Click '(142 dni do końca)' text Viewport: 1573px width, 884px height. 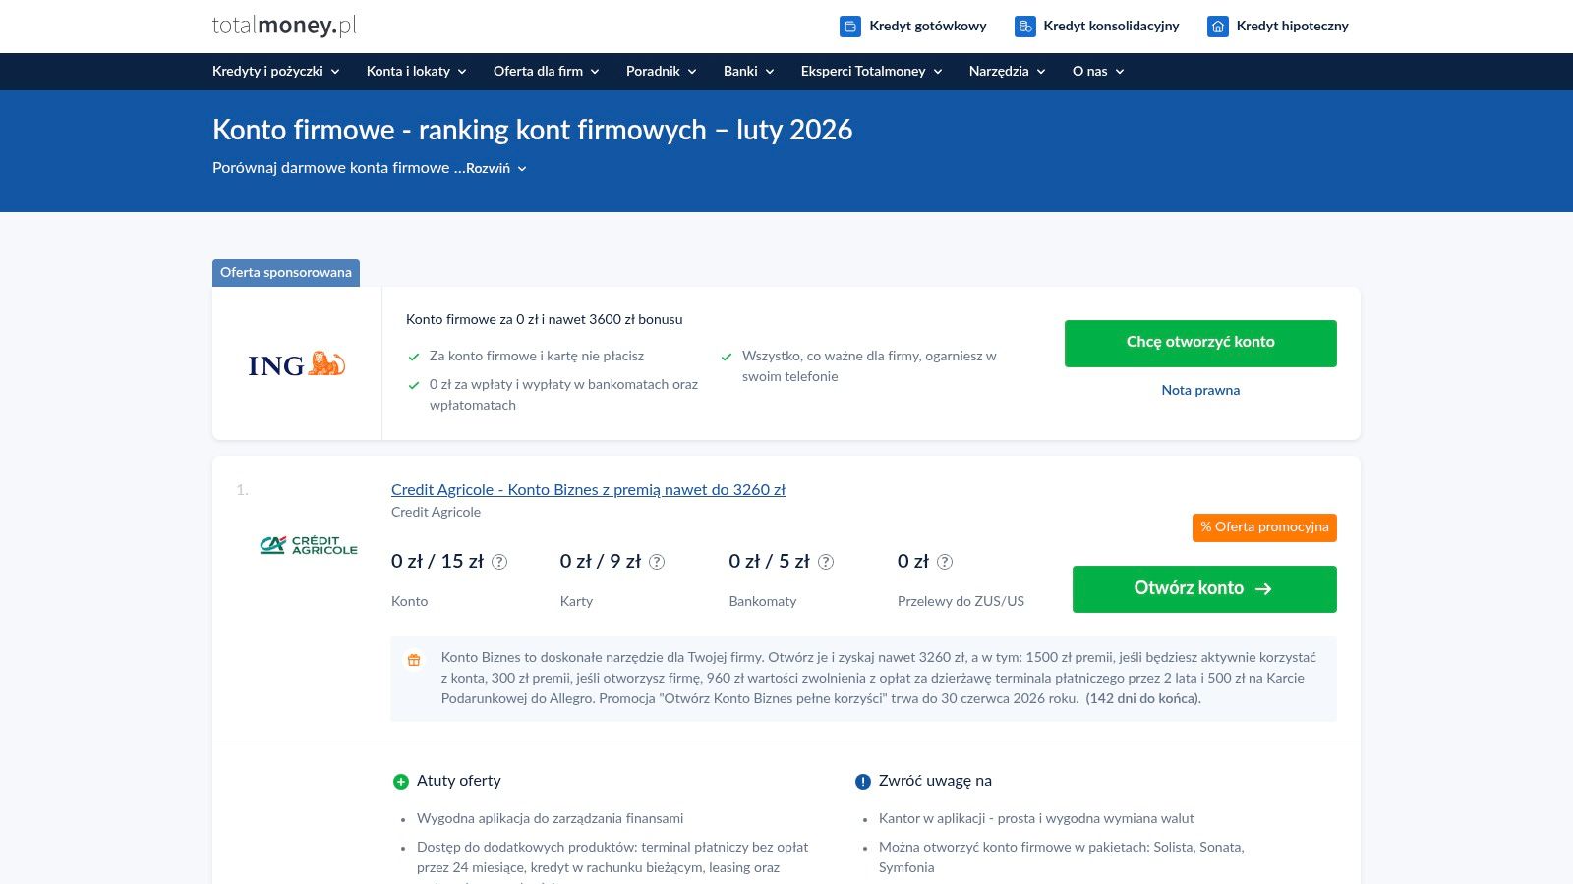coord(1143,698)
